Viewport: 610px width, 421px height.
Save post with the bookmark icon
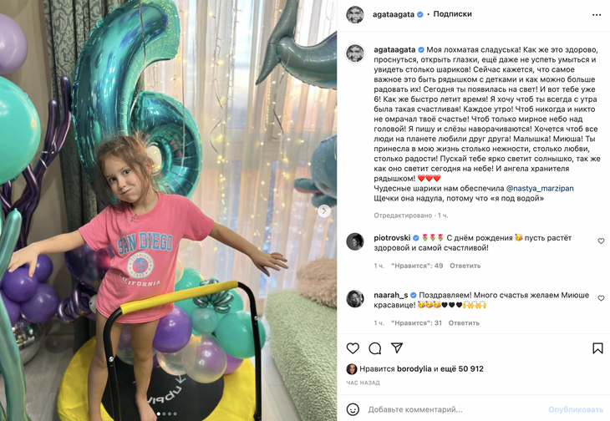coord(597,348)
